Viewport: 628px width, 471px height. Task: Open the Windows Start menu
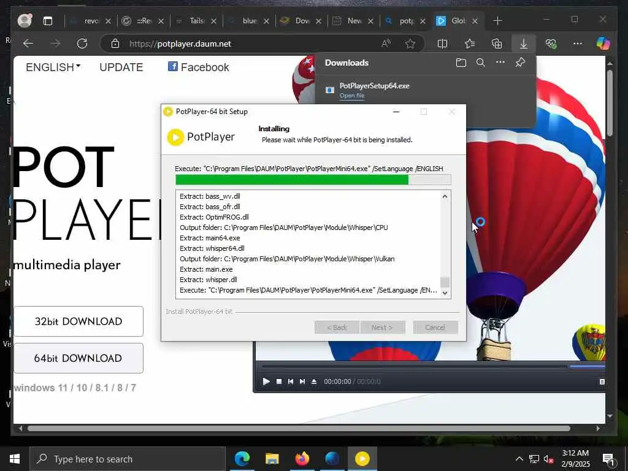pyautogui.click(x=15, y=459)
